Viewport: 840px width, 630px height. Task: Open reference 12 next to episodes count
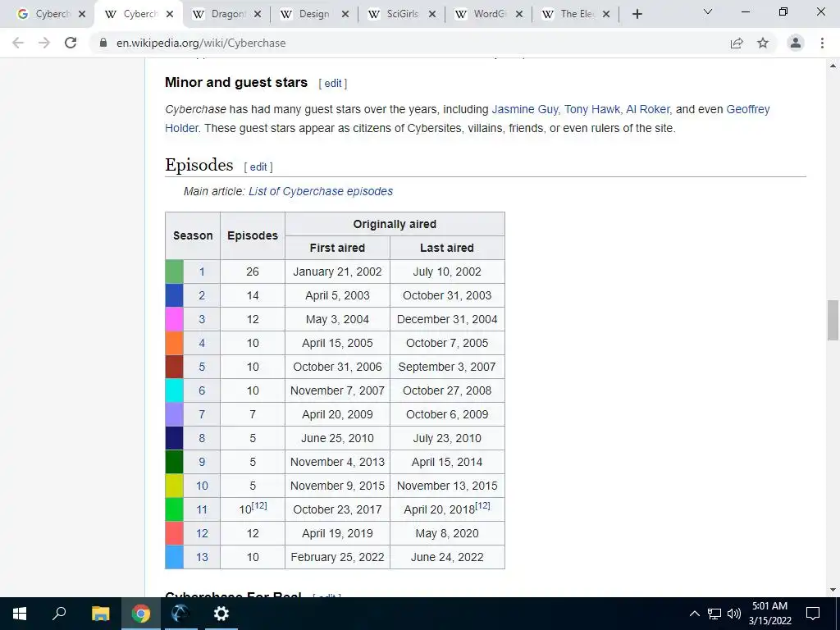click(259, 505)
